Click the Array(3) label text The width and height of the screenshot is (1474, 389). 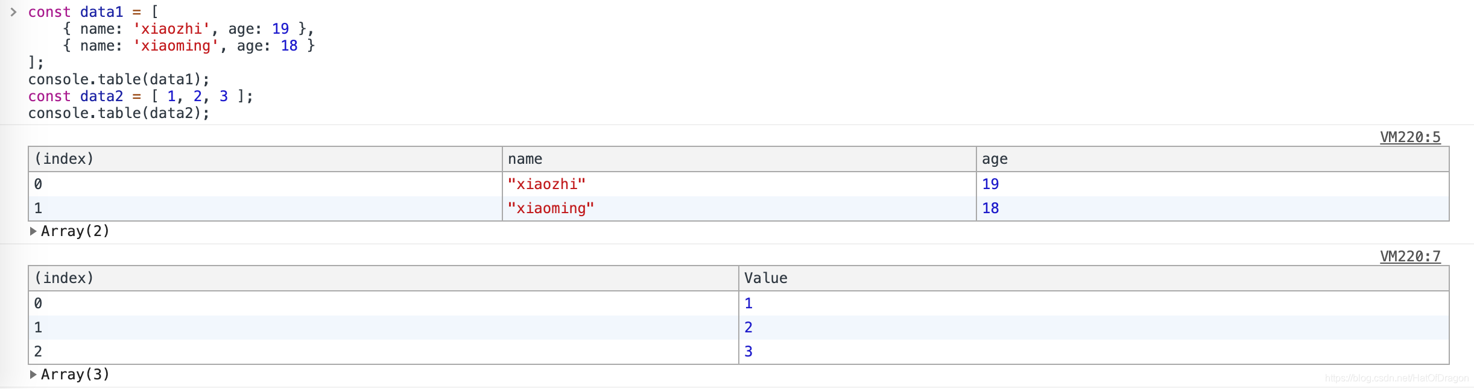75,375
